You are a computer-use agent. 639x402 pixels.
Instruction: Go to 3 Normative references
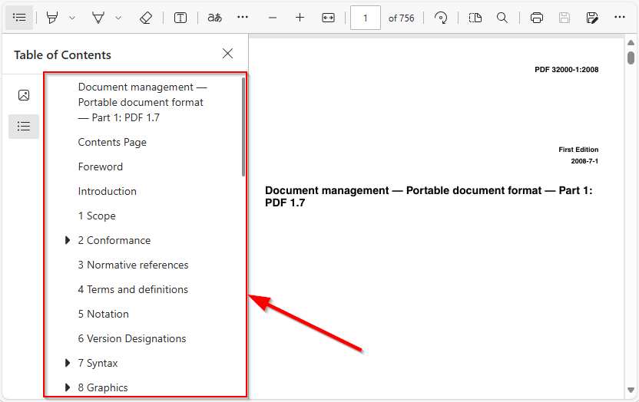pos(133,265)
